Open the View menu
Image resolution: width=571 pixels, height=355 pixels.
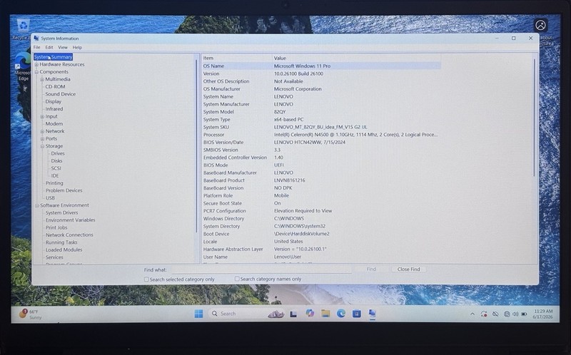[x=63, y=47]
